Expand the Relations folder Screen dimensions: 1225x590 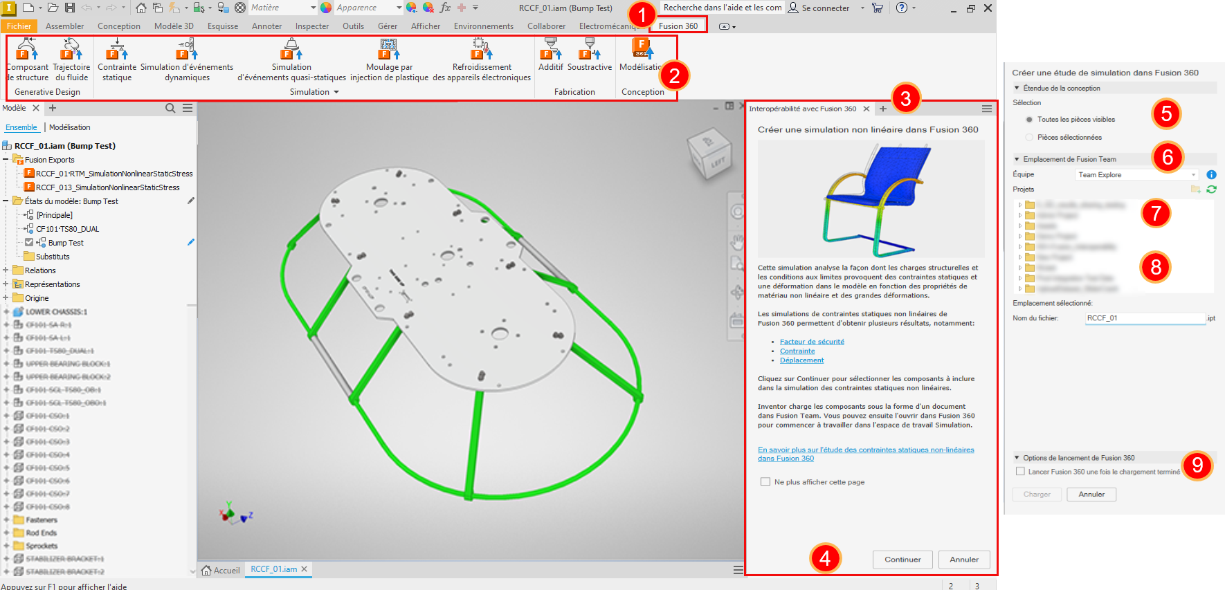click(6, 270)
